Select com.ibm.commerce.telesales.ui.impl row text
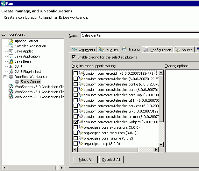Image resolution: width=199 pixels, height=171 pixels. [x=121, y=117]
